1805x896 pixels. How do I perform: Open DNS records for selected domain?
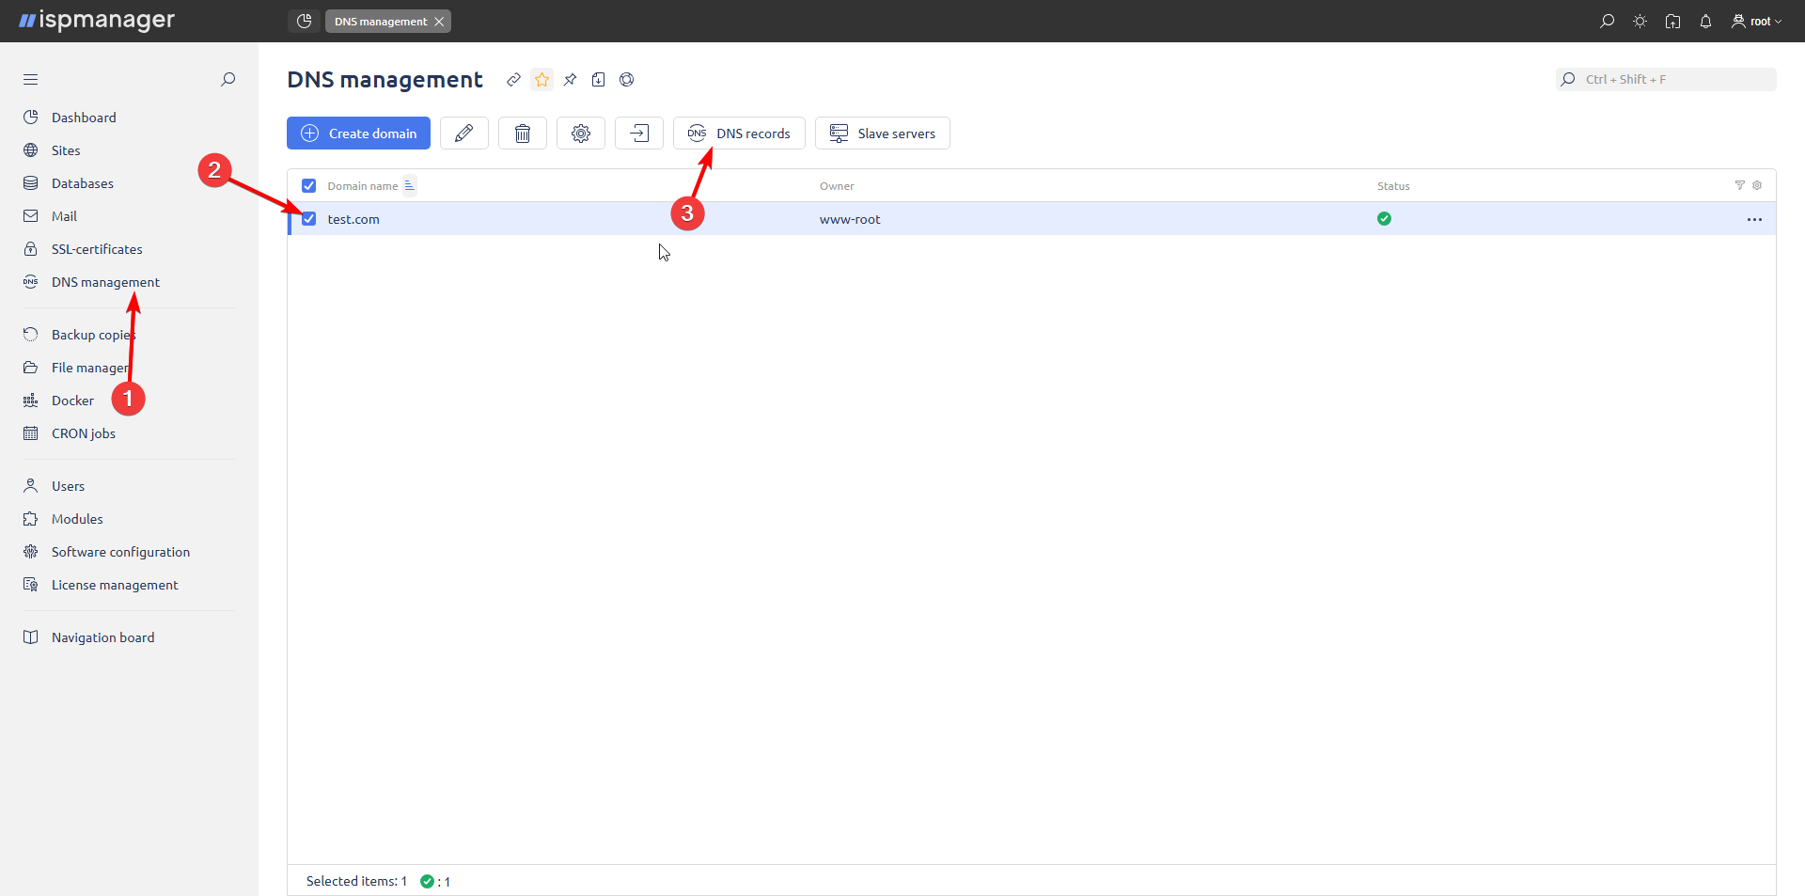pyautogui.click(x=739, y=134)
